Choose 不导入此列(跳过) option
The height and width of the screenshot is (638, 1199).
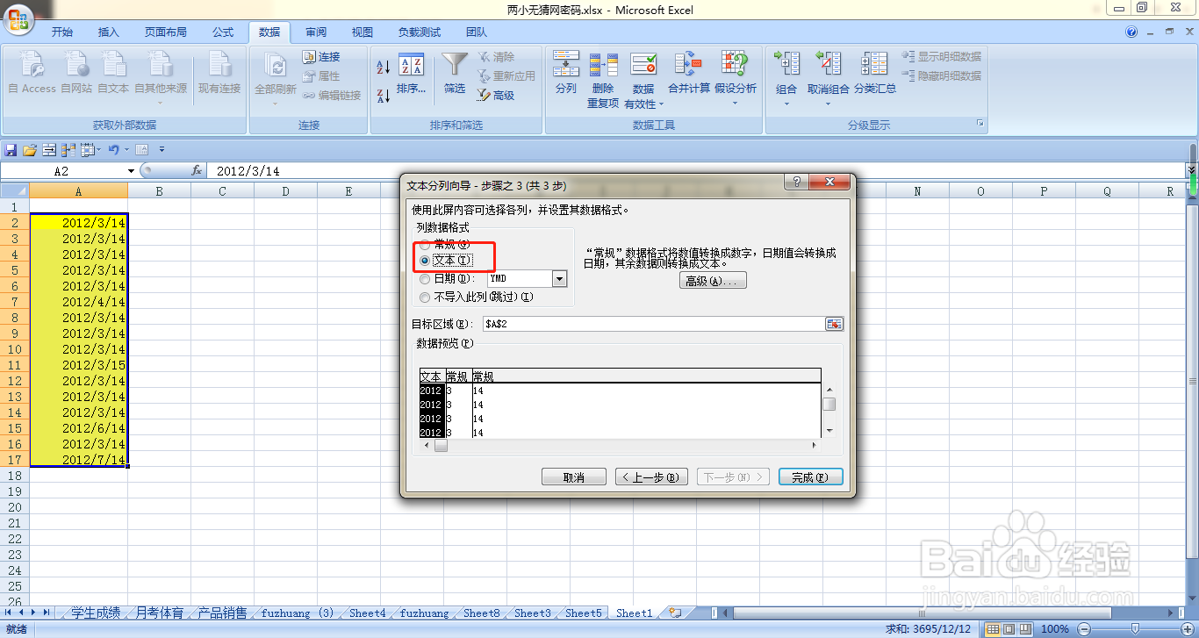(425, 297)
